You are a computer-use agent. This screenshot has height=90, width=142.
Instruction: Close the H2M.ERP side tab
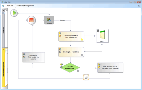(4, 10)
